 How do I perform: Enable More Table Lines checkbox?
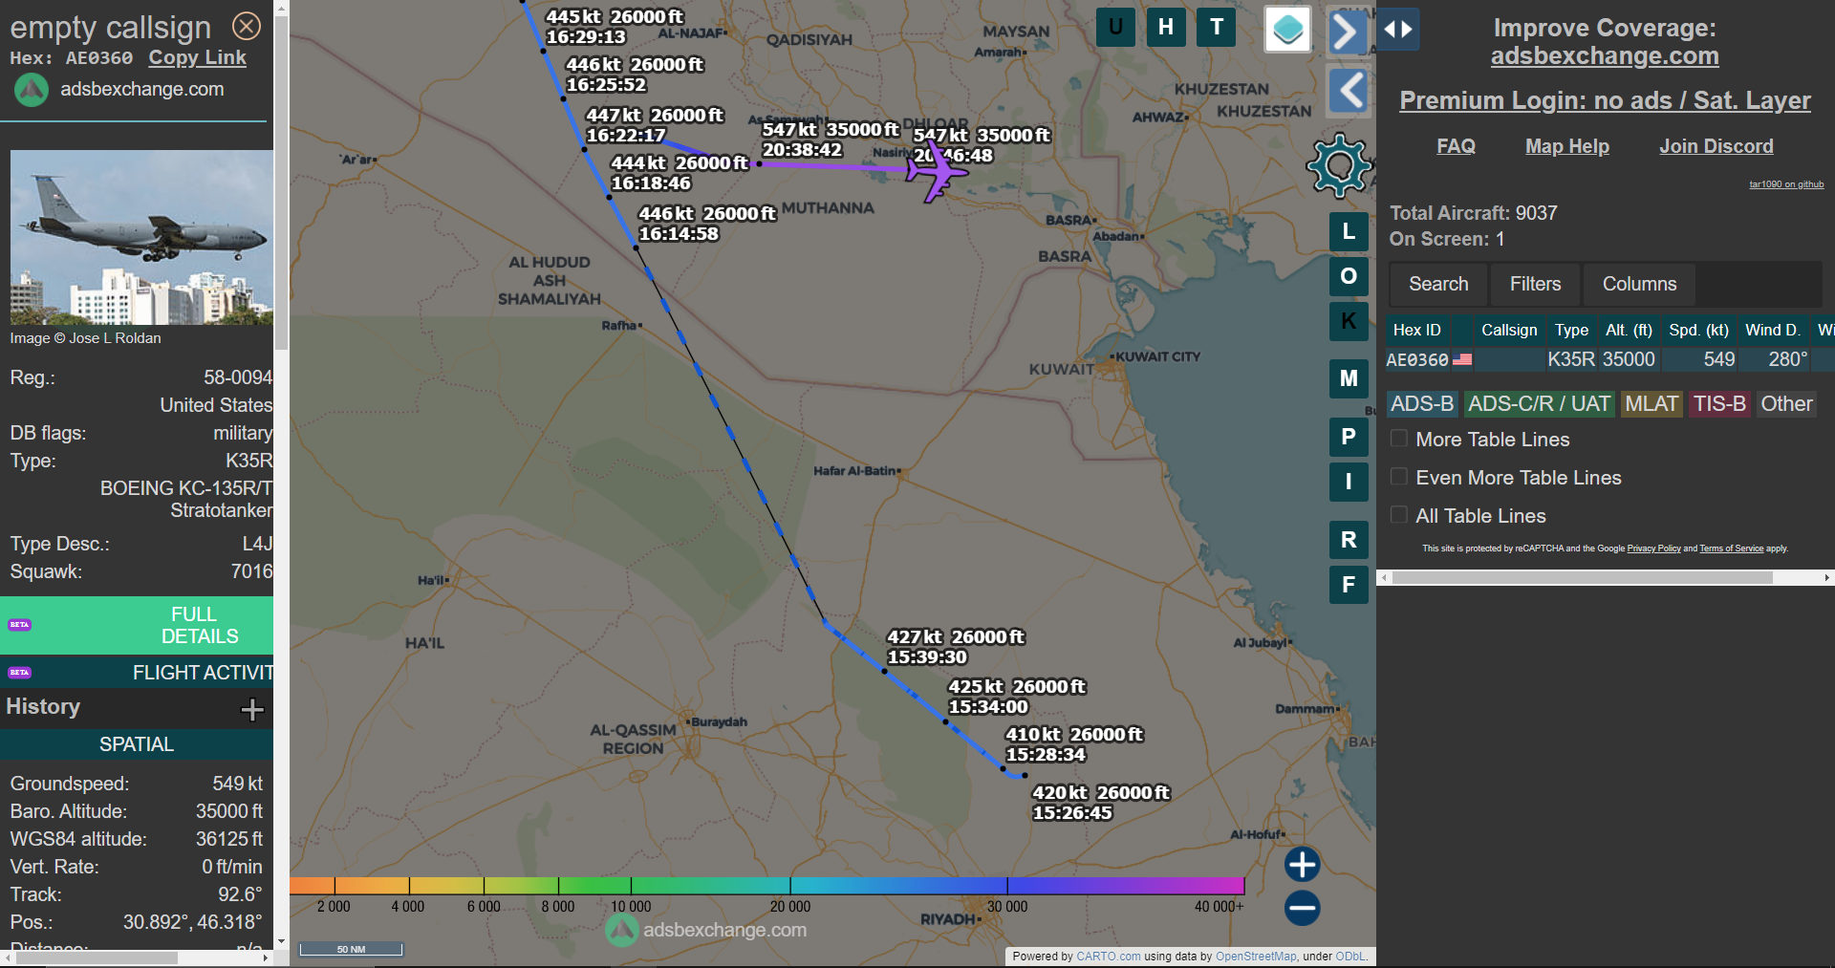1399,439
